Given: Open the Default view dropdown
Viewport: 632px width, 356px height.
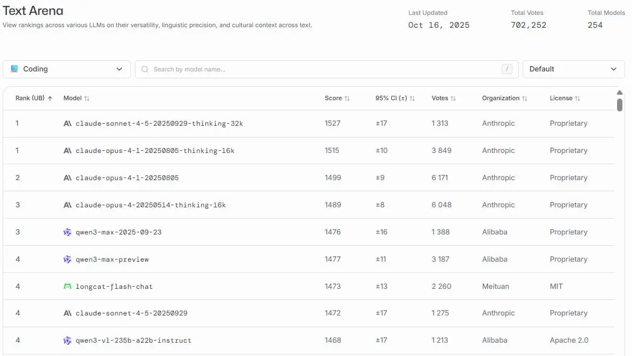Looking at the screenshot, I should coord(573,69).
